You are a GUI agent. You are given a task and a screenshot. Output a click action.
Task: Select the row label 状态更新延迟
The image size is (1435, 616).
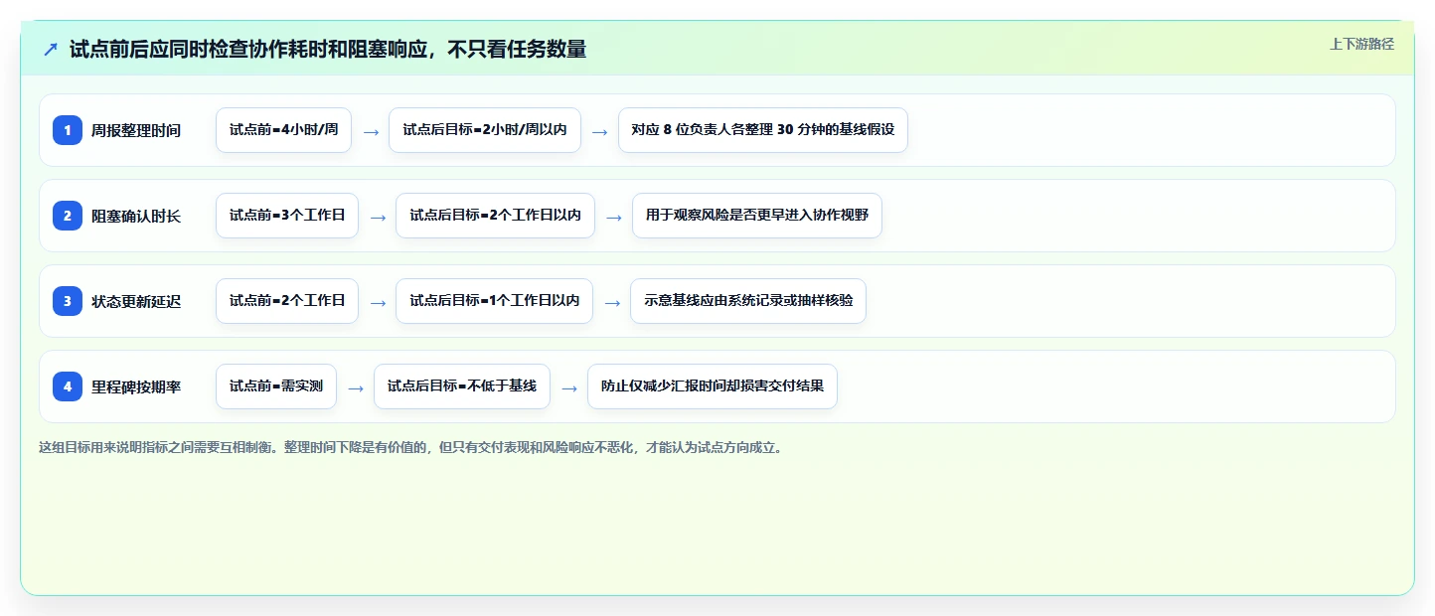136,301
